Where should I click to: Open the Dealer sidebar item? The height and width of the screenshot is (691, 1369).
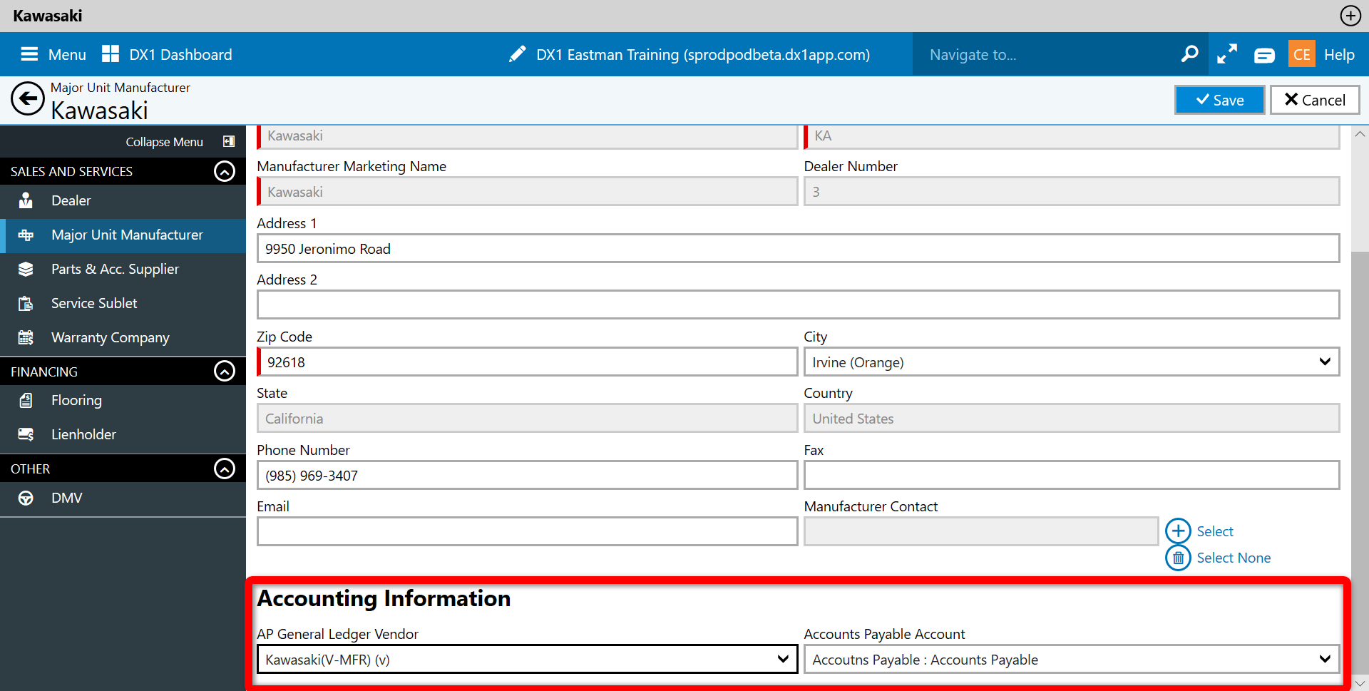coord(123,201)
